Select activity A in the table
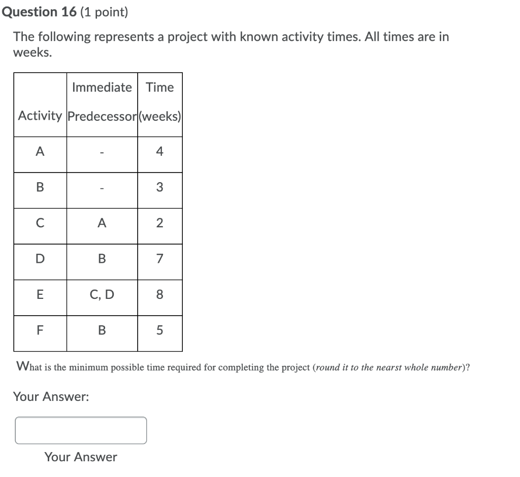The image size is (520, 477). point(40,154)
